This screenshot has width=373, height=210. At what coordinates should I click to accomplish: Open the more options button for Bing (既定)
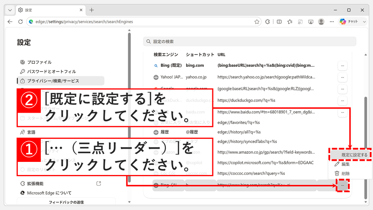[342, 66]
